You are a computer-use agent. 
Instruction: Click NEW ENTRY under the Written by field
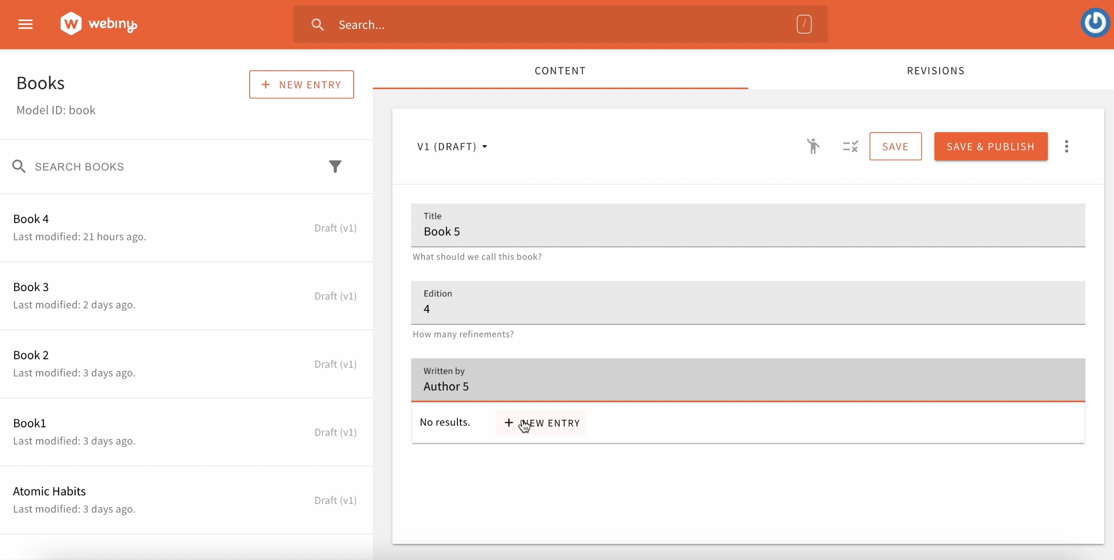541,422
